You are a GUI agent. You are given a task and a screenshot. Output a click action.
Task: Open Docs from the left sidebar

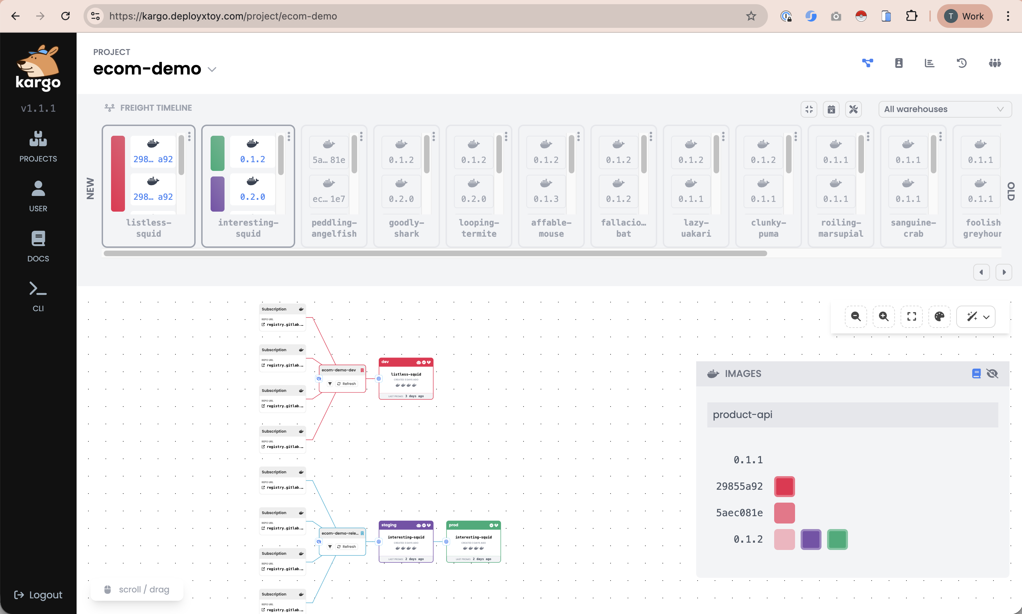(x=38, y=246)
